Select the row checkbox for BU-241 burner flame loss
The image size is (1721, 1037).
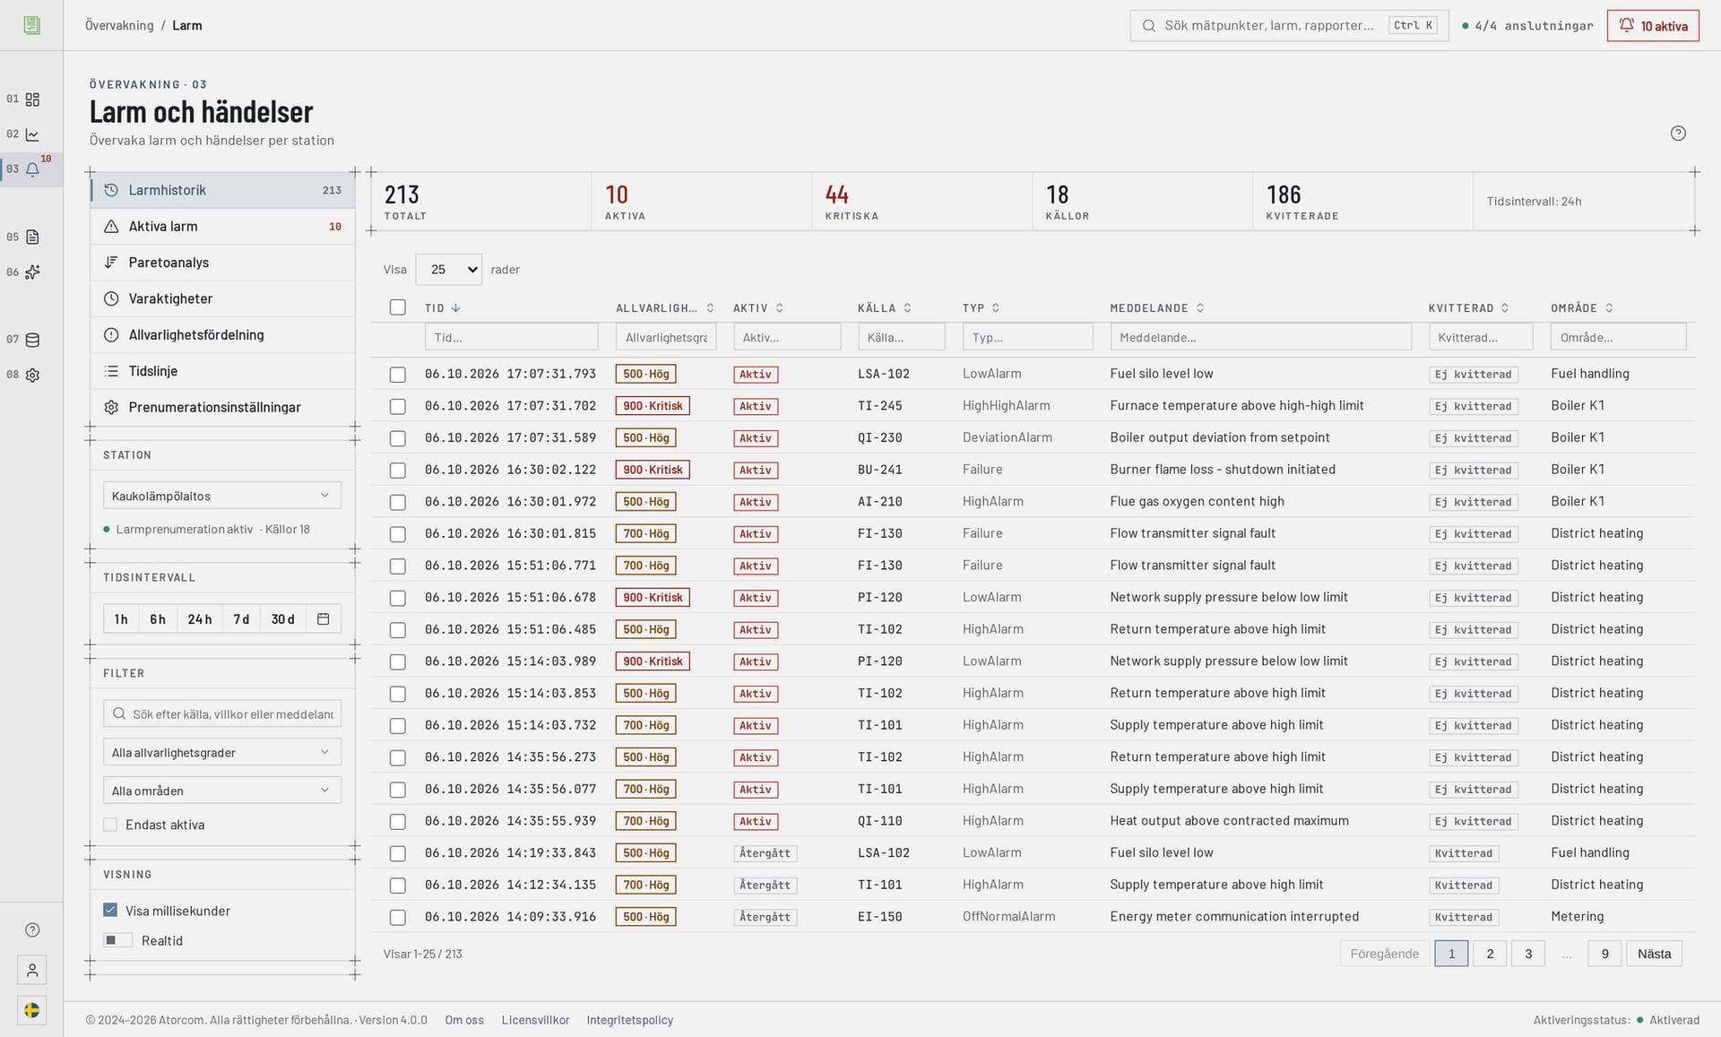[398, 471]
